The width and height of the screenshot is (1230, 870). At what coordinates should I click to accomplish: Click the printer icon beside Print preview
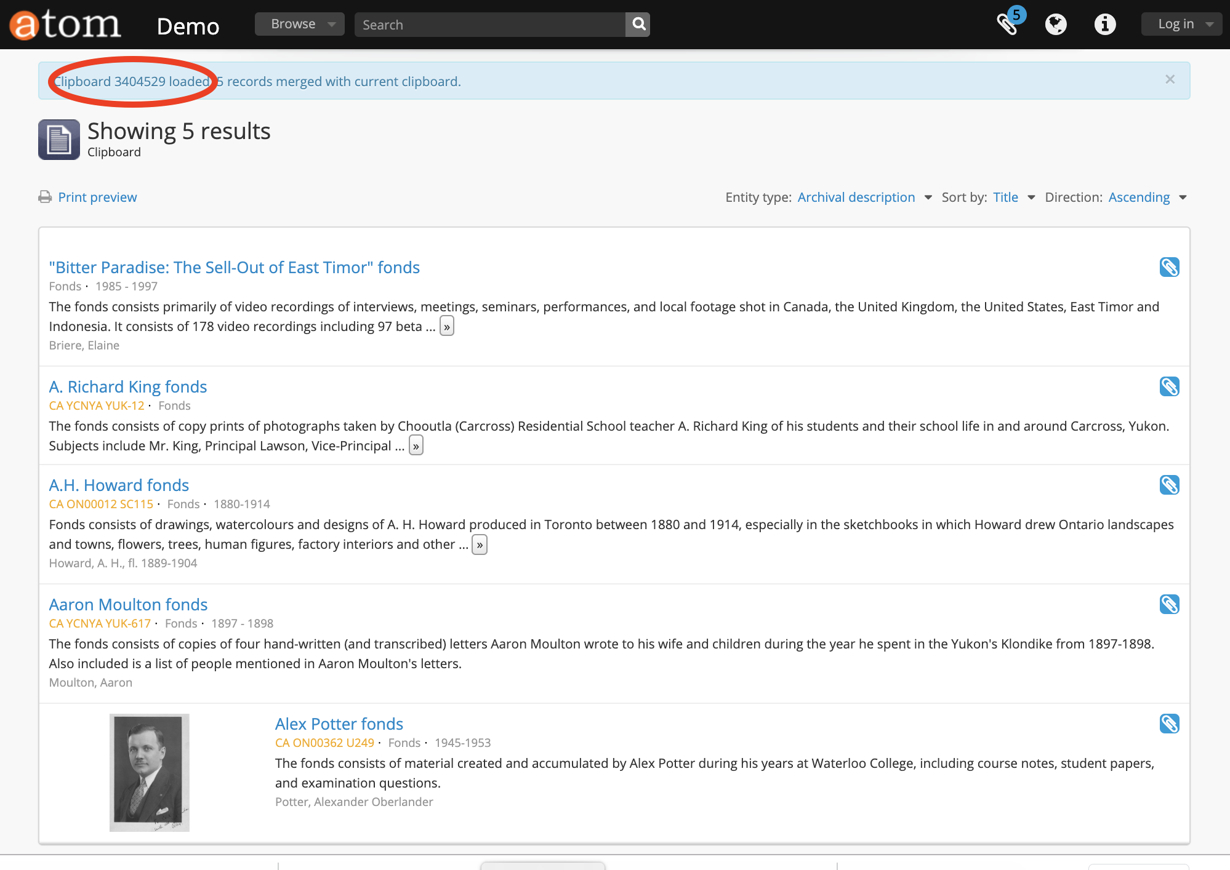(45, 197)
